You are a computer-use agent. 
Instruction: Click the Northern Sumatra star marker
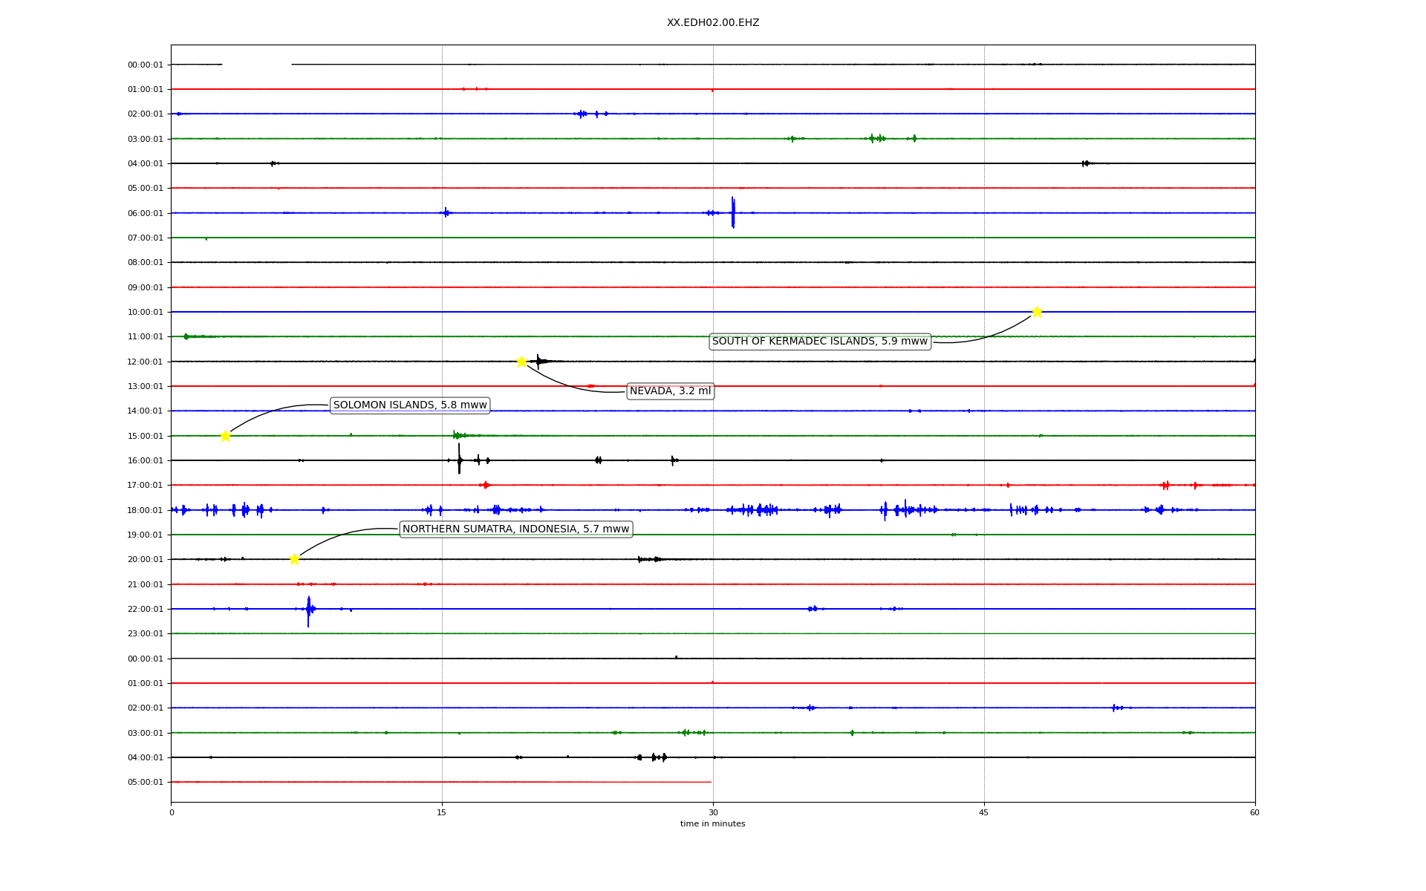click(294, 559)
